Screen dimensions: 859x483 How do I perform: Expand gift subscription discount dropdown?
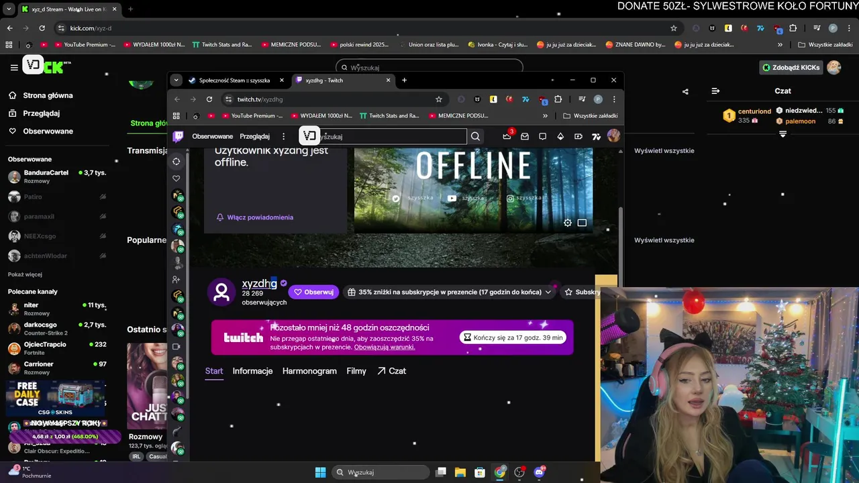(x=548, y=292)
